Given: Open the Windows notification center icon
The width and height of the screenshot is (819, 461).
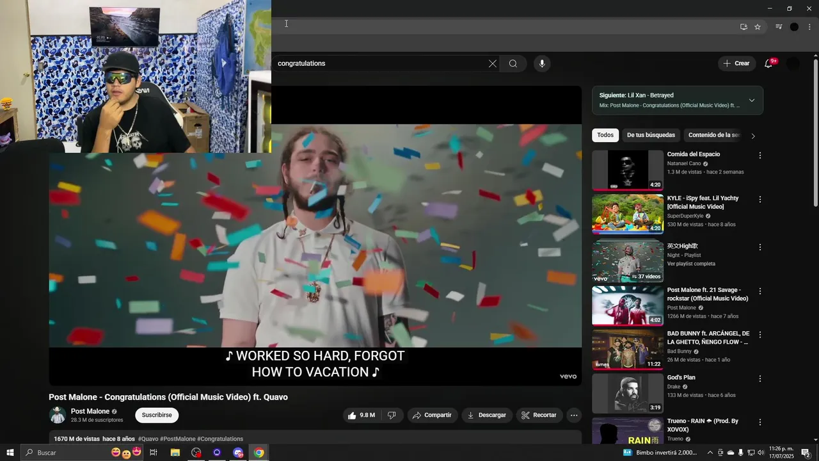Looking at the screenshot, I should (806, 453).
